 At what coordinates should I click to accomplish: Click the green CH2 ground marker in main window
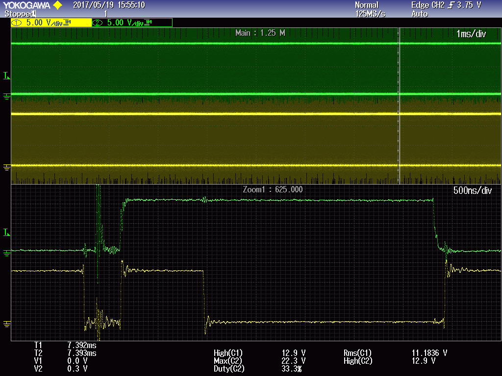(x=6, y=96)
